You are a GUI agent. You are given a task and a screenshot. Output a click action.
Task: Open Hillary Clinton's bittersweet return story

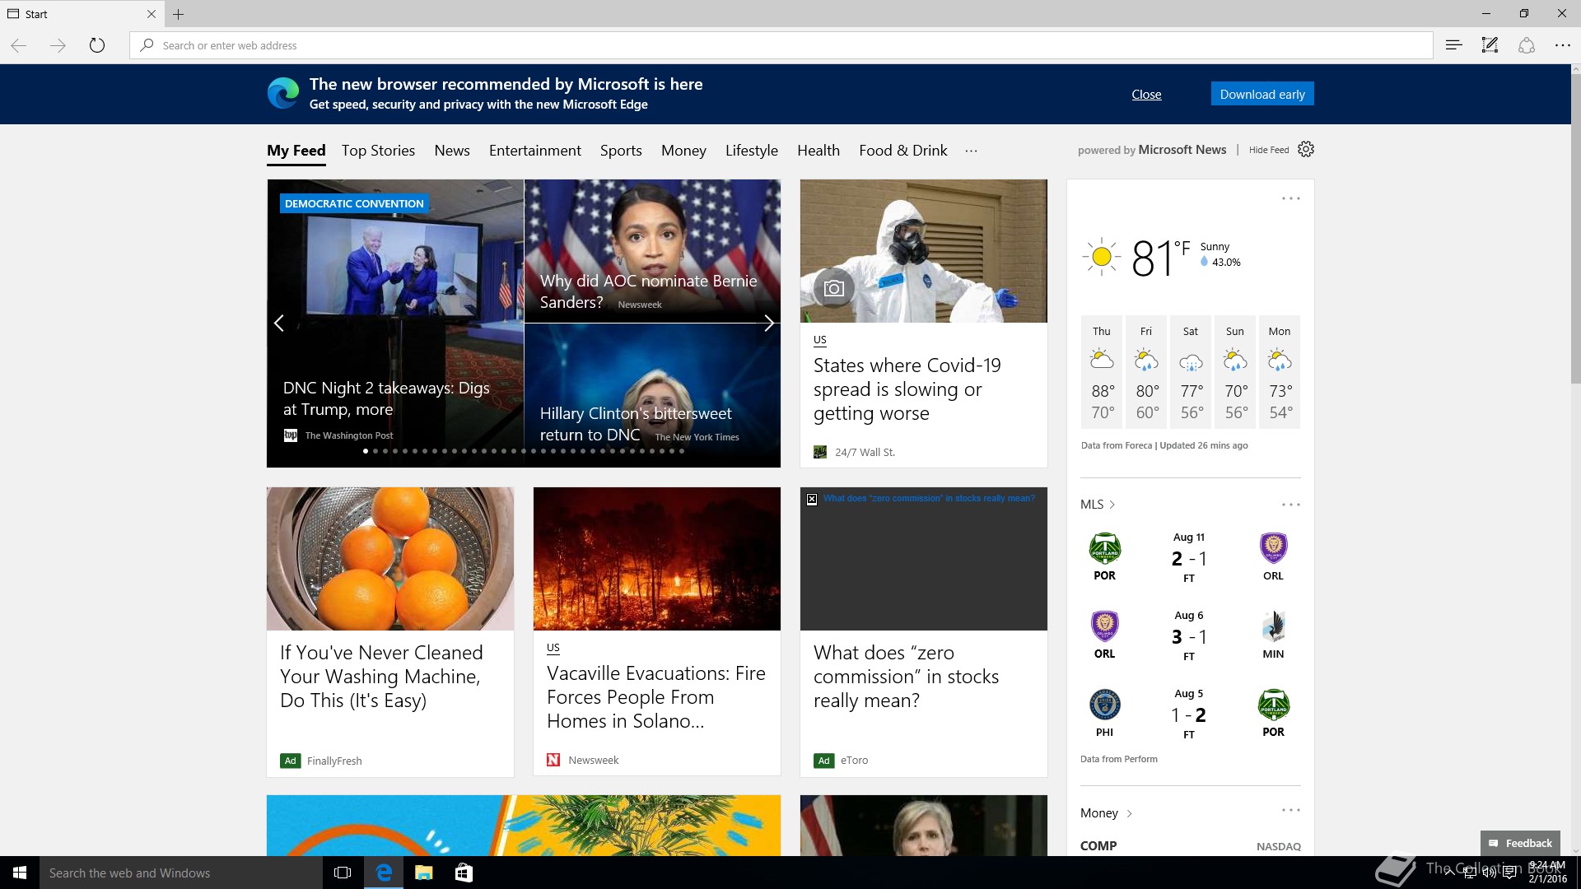[636, 424]
